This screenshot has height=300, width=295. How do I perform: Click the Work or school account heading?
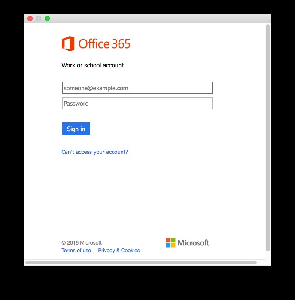pos(92,65)
